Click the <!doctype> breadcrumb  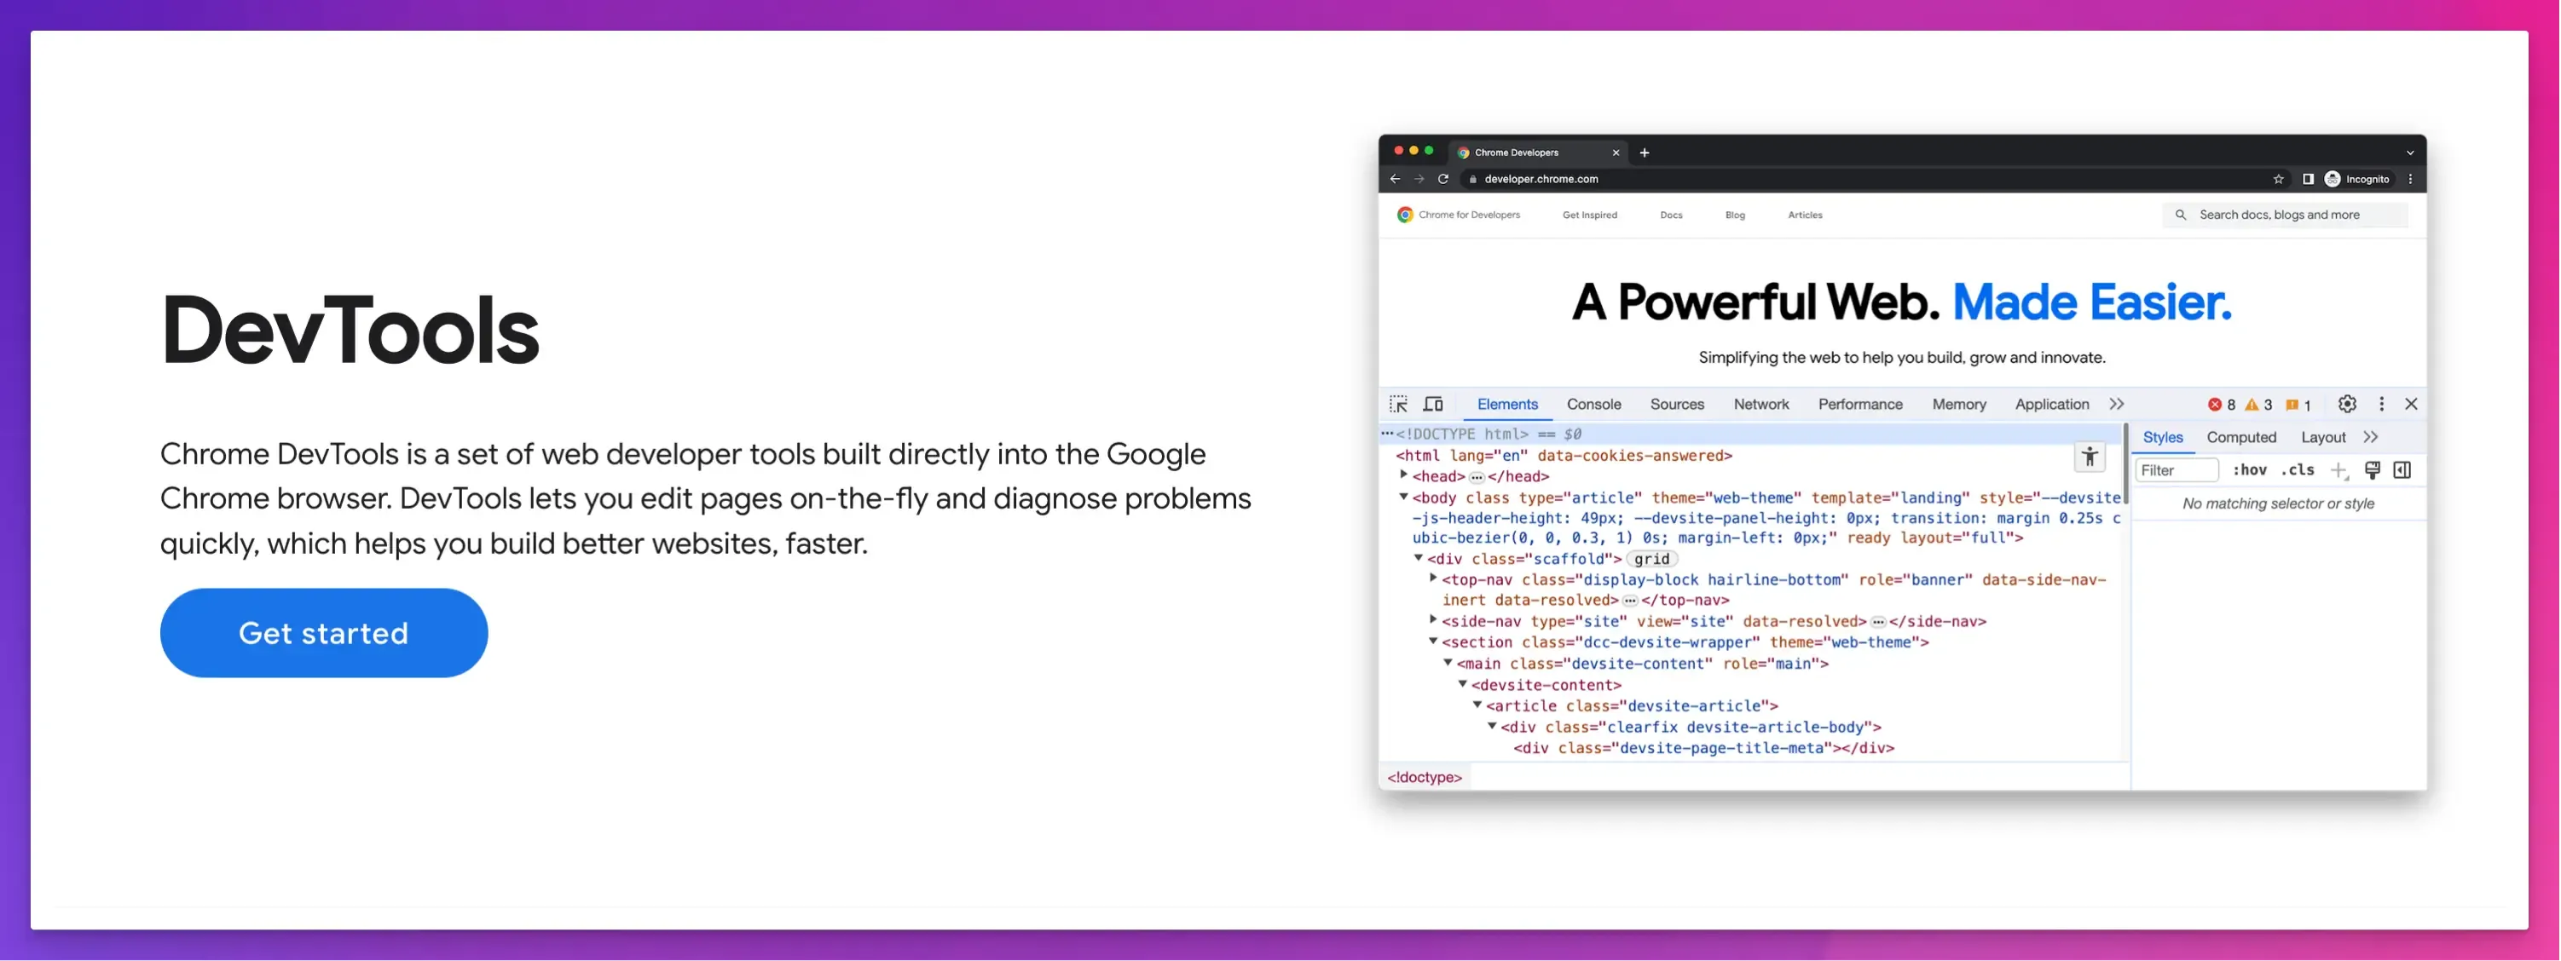tap(1425, 777)
